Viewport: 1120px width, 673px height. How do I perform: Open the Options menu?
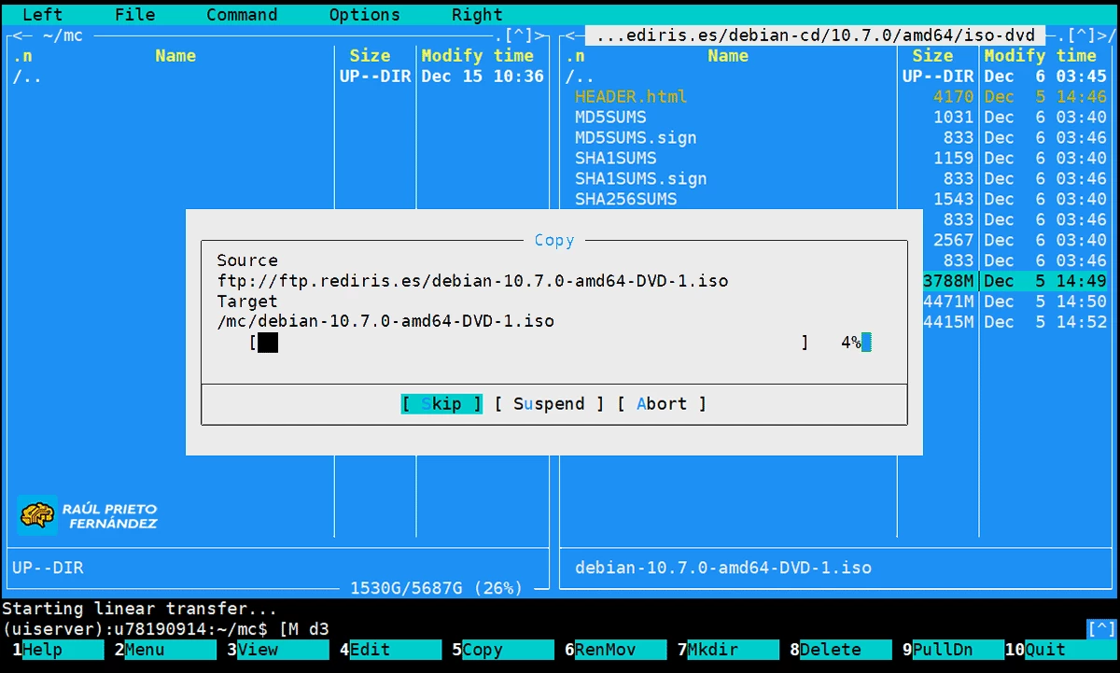click(364, 15)
